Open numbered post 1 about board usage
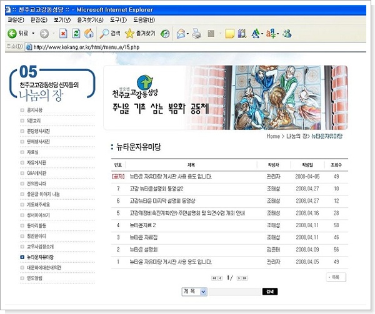This screenshot has width=375, height=314. click(x=171, y=262)
